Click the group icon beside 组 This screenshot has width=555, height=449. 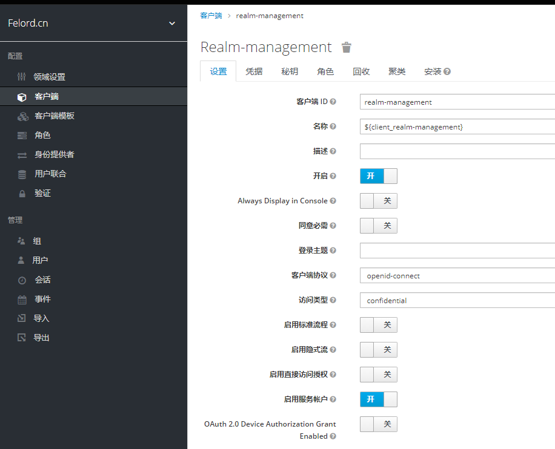point(21,241)
